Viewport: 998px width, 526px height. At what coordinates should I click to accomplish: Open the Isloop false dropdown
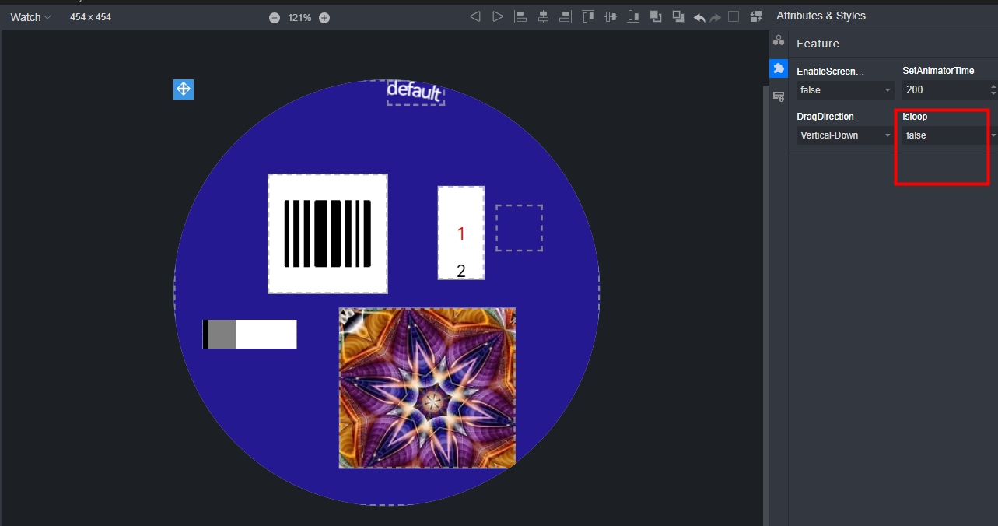point(946,135)
